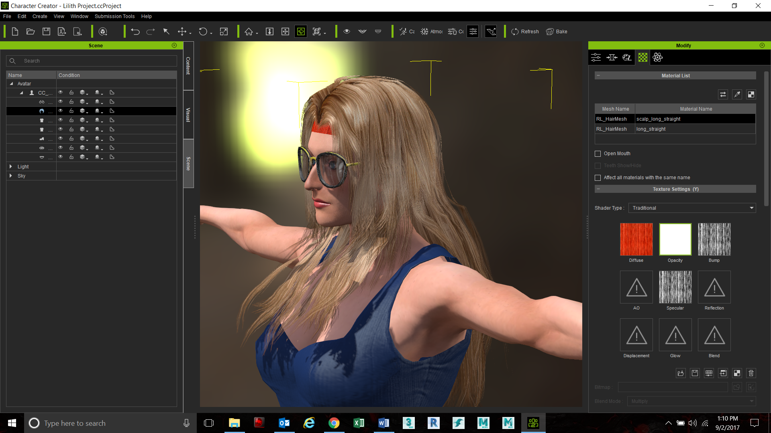Expand the Light tree node
Viewport: 771px width, 433px height.
pos(11,166)
